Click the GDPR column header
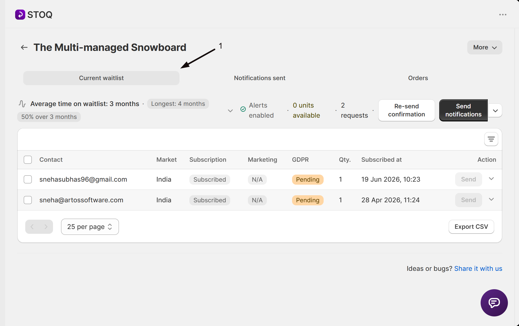The height and width of the screenshot is (326, 519). point(300,160)
